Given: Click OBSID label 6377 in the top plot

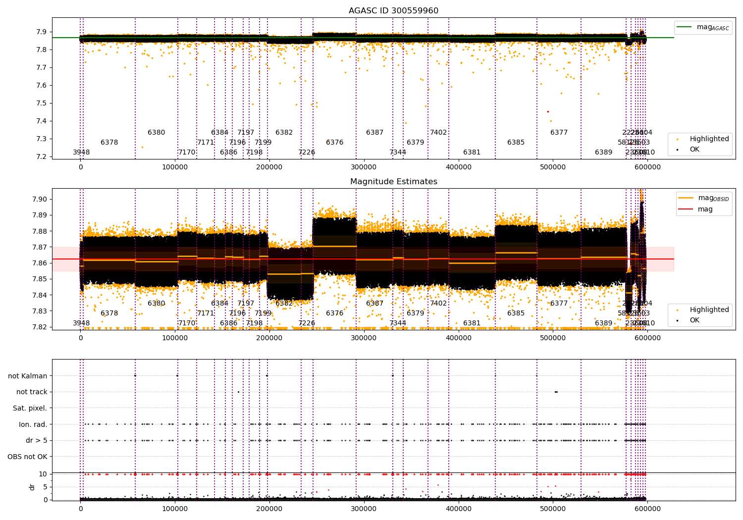Looking at the screenshot, I should click(559, 132).
